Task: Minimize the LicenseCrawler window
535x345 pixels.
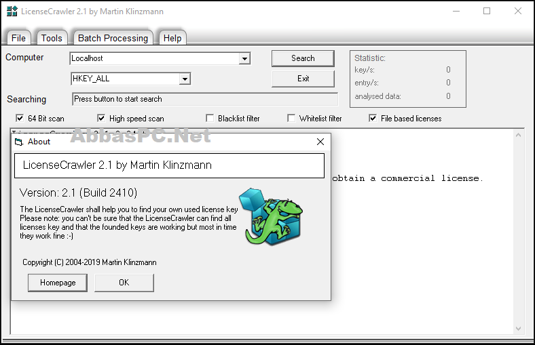Action: click(456, 12)
